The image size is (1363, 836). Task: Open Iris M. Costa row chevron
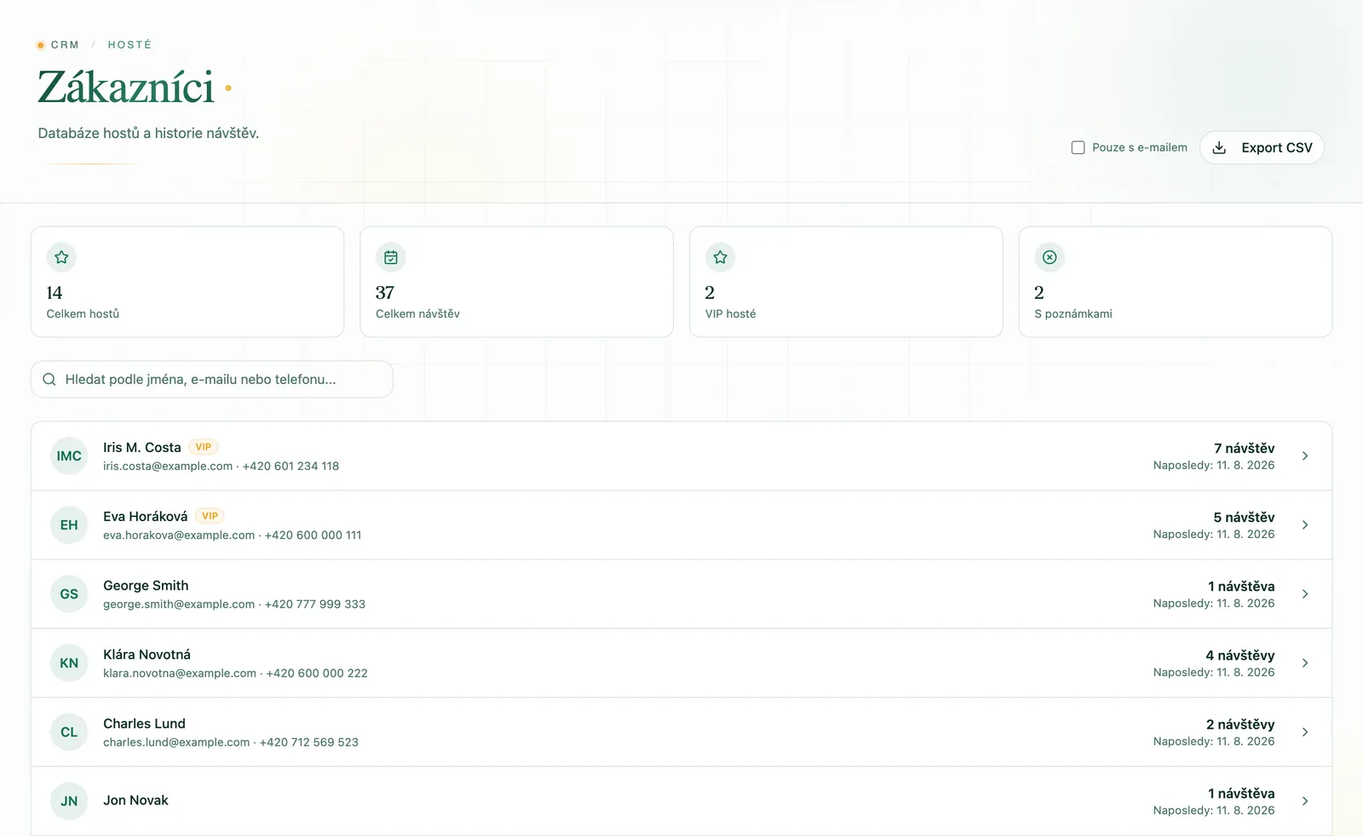1305,456
